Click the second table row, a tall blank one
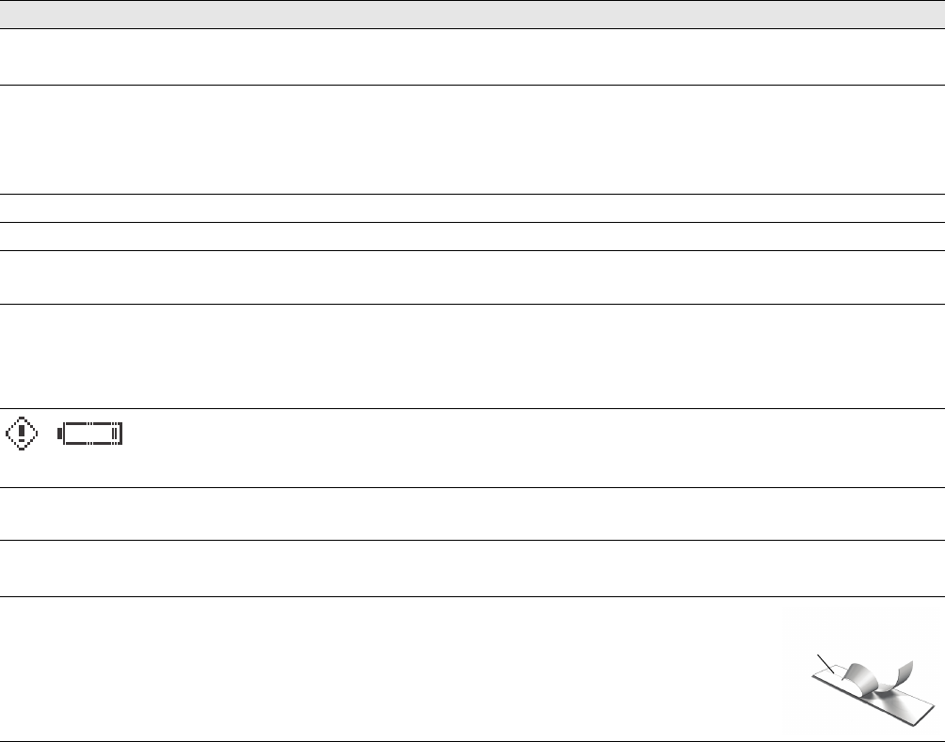Viewport: 945px width, 742px height. point(472,140)
